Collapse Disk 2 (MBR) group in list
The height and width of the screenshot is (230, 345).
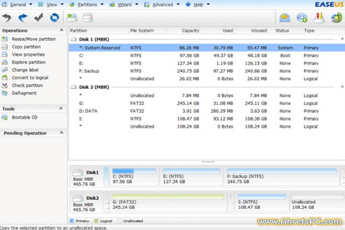point(342,87)
